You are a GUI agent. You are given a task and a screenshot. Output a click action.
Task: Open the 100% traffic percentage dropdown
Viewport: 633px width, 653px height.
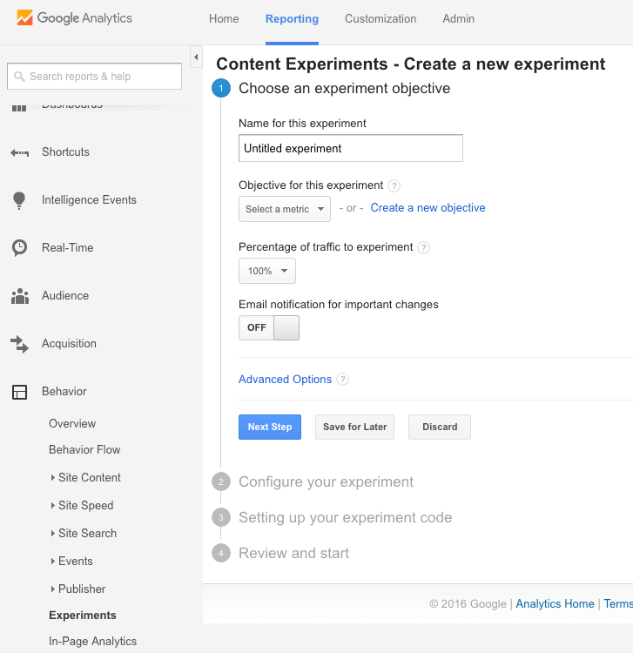coord(267,271)
